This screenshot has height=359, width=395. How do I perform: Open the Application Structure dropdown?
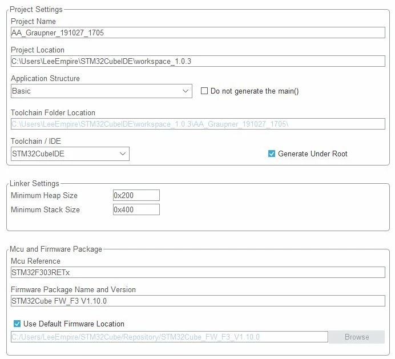pos(102,91)
